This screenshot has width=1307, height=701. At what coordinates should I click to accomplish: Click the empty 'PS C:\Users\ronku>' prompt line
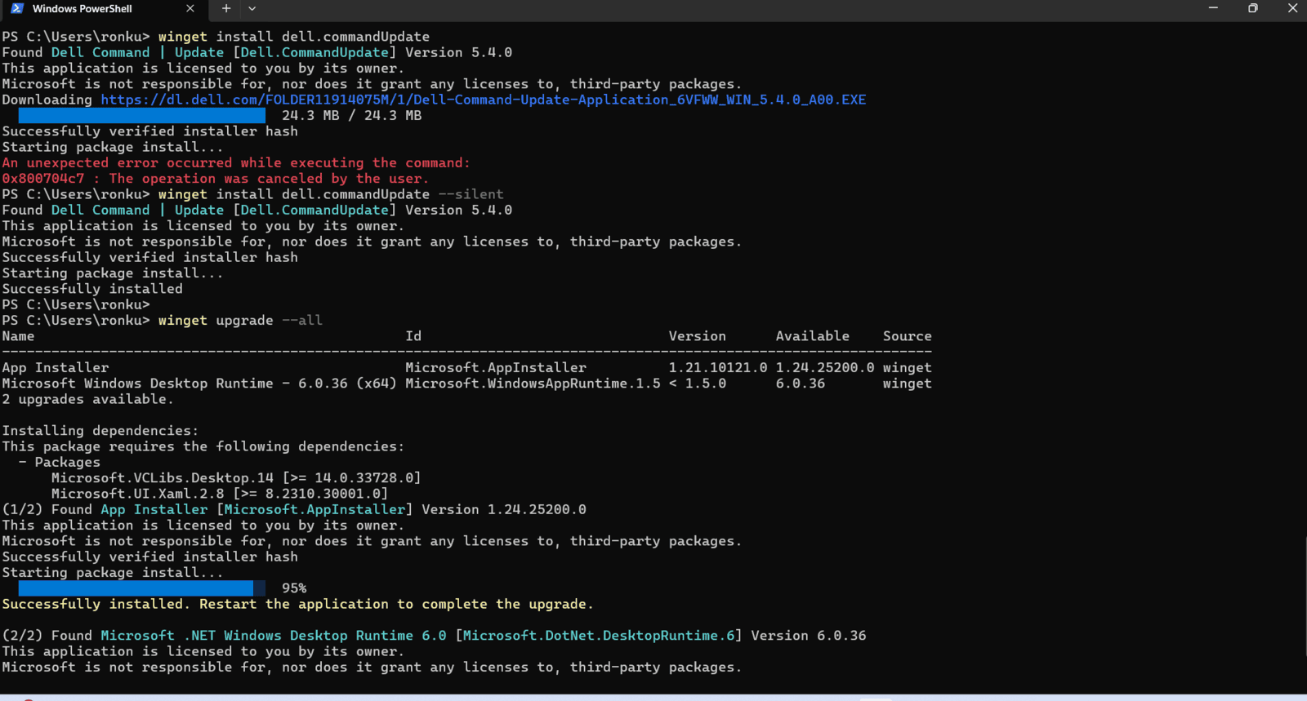76,304
